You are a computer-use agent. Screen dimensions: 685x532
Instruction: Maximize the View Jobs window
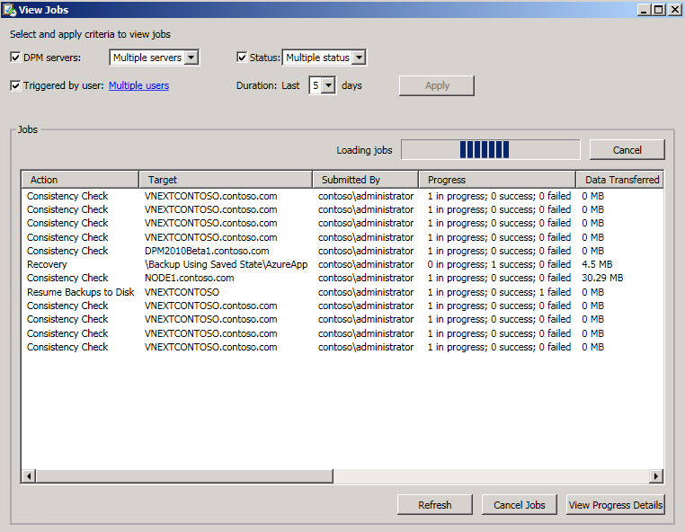(659, 9)
